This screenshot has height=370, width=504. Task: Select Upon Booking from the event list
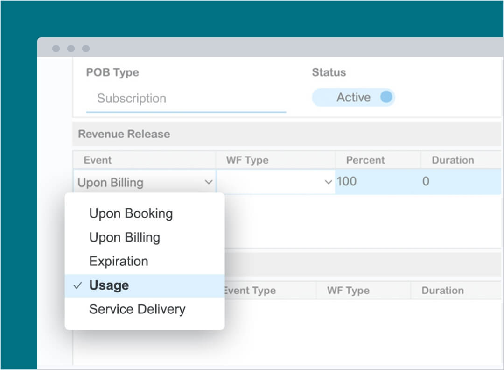pos(144,213)
